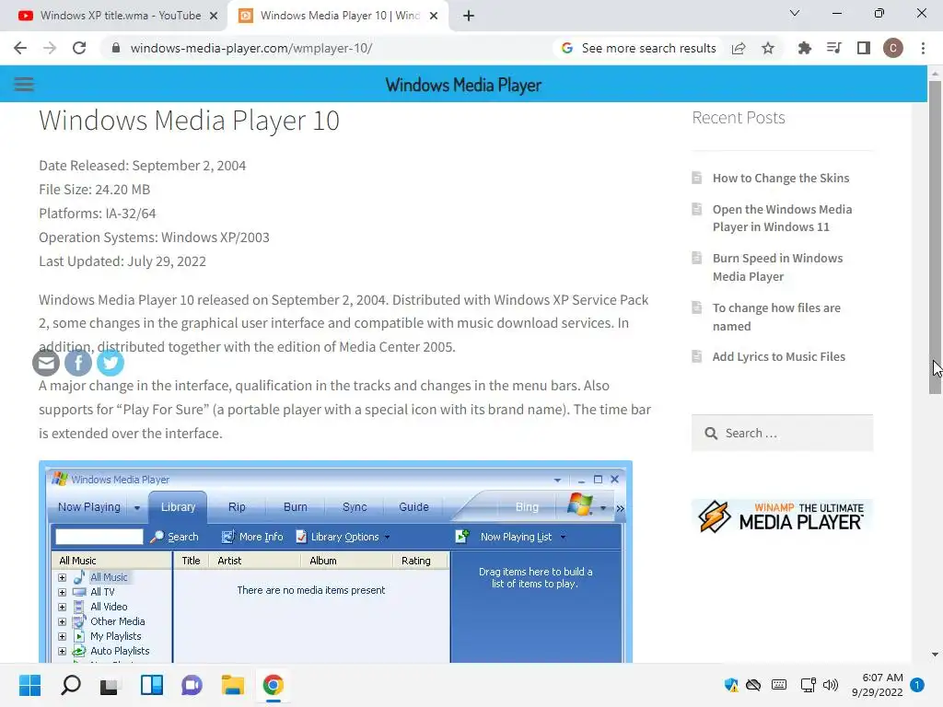Click File Size: 24.20 MB text
This screenshot has height=707, width=943.
95,190
